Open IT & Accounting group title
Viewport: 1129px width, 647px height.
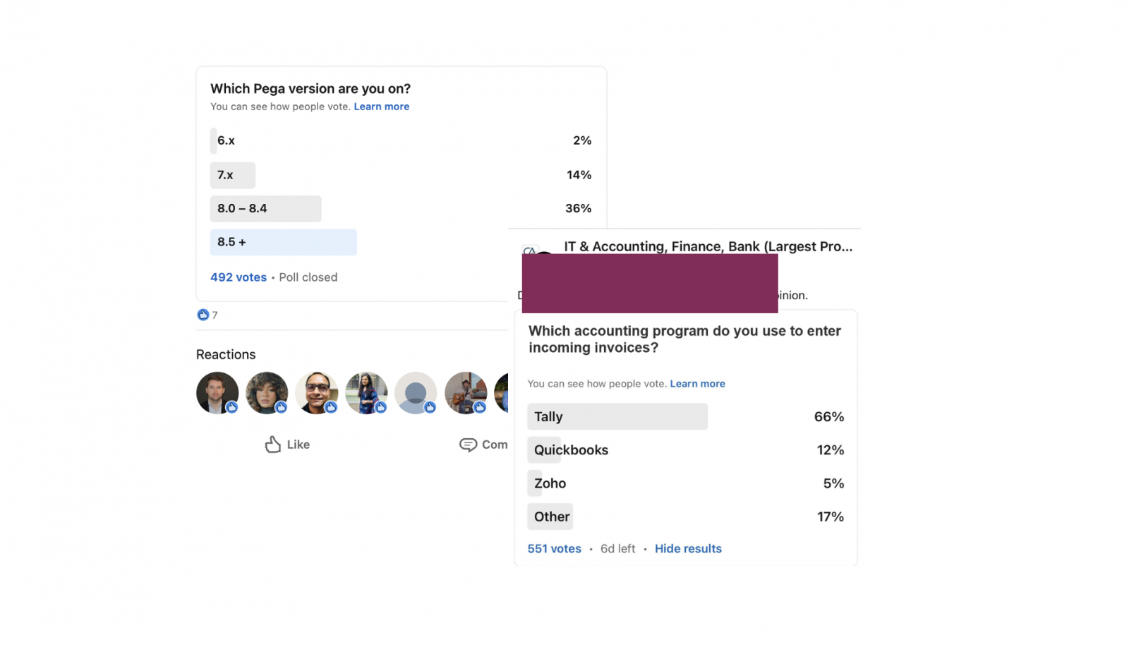coord(708,246)
